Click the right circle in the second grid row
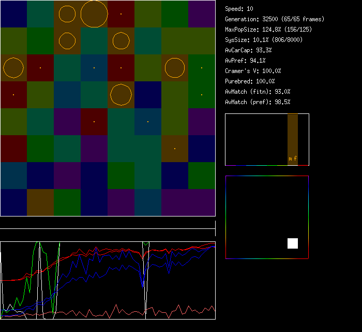Viewport: 362px width, 332px height. click(121, 40)
